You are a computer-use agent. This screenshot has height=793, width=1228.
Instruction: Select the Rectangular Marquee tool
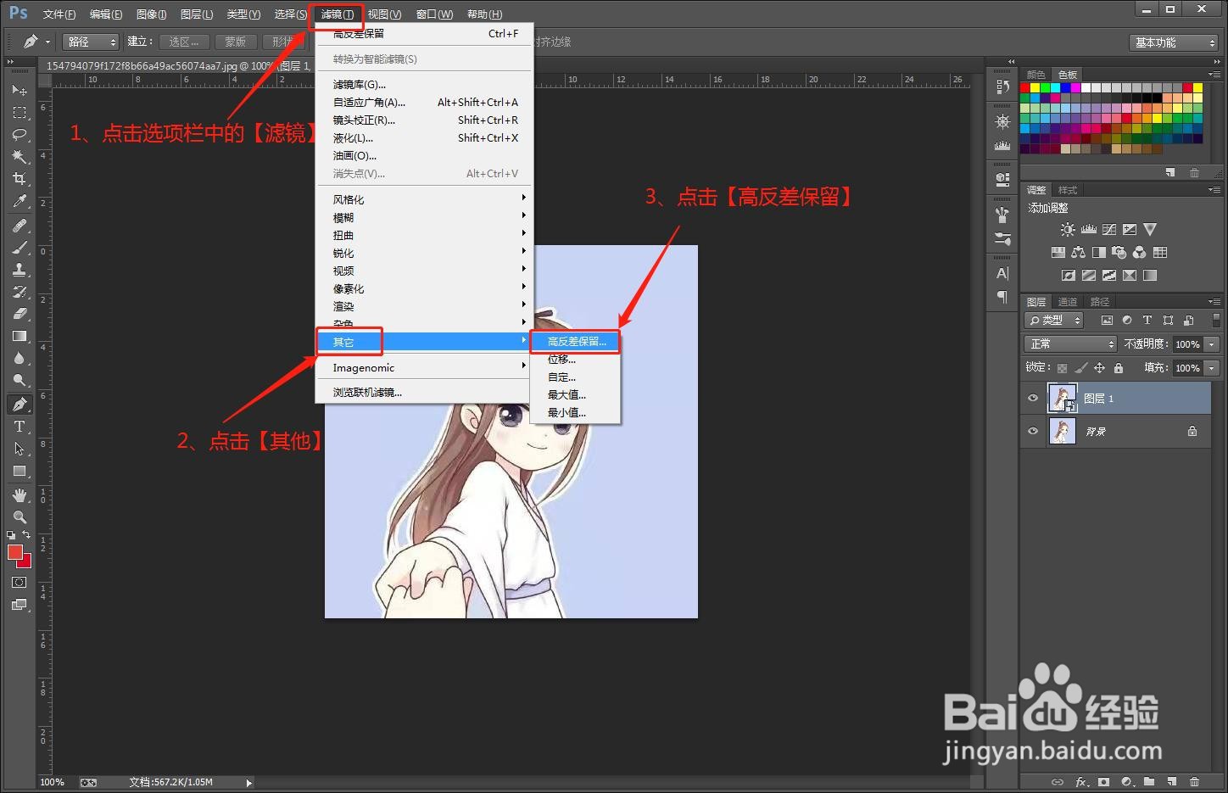(20, 112)
